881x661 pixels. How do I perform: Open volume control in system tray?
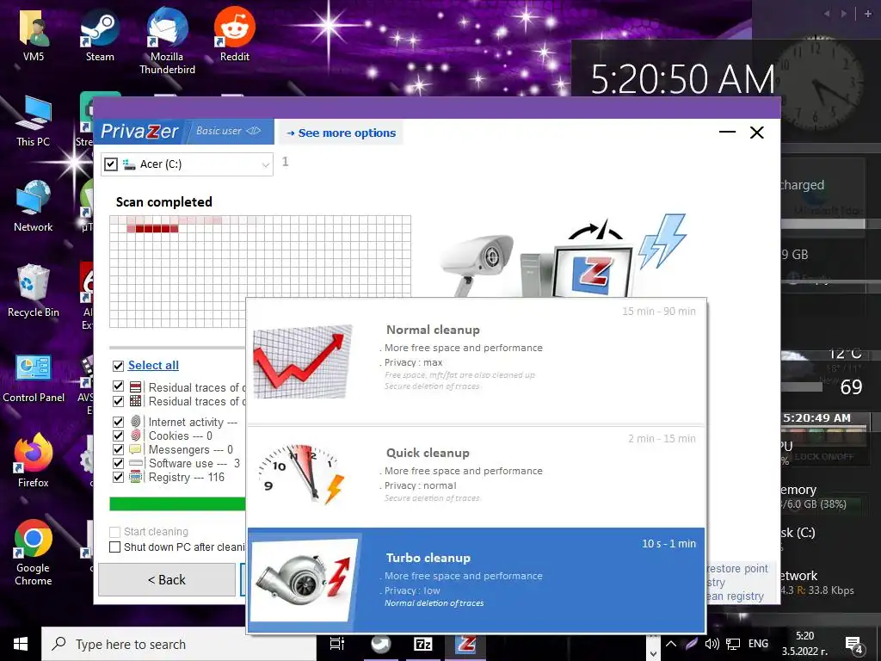pyautogui.click(x=712, y=644)
